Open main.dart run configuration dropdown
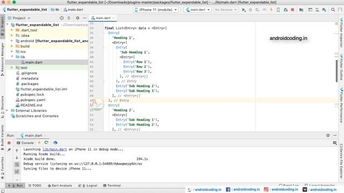344x193 pixels. click(197, 10)
